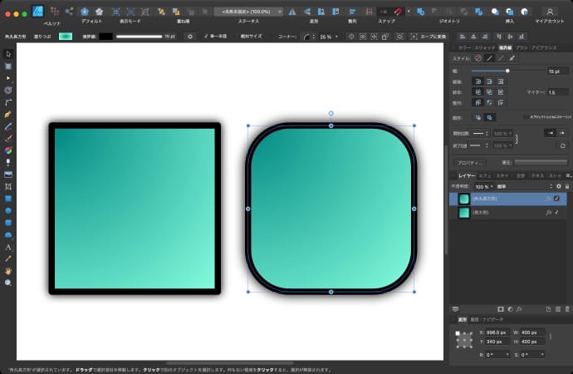This screenshot has width=573, height=374.
Task: Toggle visibility of the bottom rectangle layer
Action: point(556,213)
